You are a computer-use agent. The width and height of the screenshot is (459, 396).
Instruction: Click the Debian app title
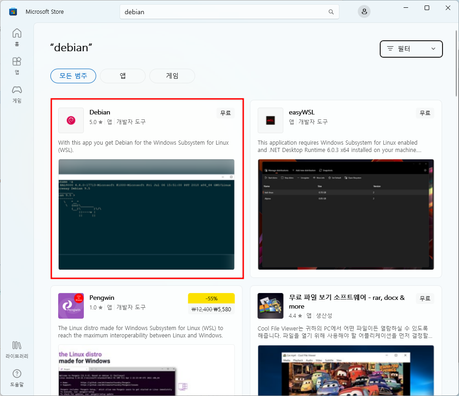click(100, 112)
